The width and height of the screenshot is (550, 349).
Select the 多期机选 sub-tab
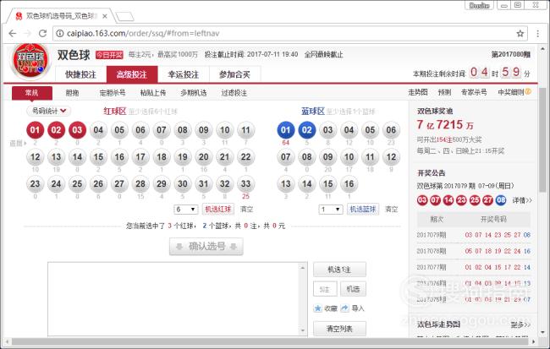194,93
